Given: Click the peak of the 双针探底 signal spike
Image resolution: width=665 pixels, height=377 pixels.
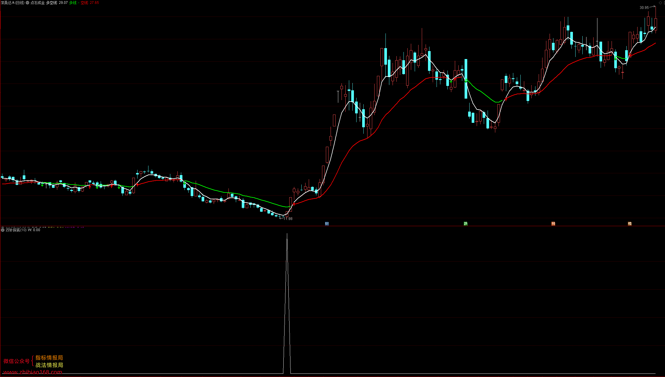Looking at the screenshot, I should (287, 234).
